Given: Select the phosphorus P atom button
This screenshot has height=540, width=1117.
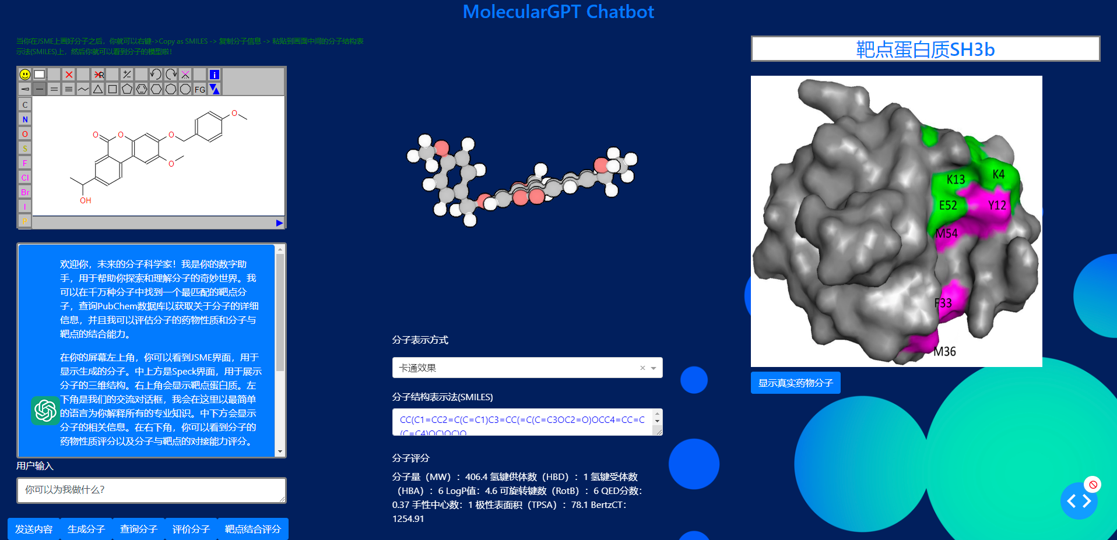Looking at the screenshot, I should click(x=25, y=221).
